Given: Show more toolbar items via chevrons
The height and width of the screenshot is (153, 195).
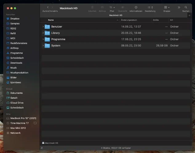Looking at the screenshot, I should click(179, 7).
